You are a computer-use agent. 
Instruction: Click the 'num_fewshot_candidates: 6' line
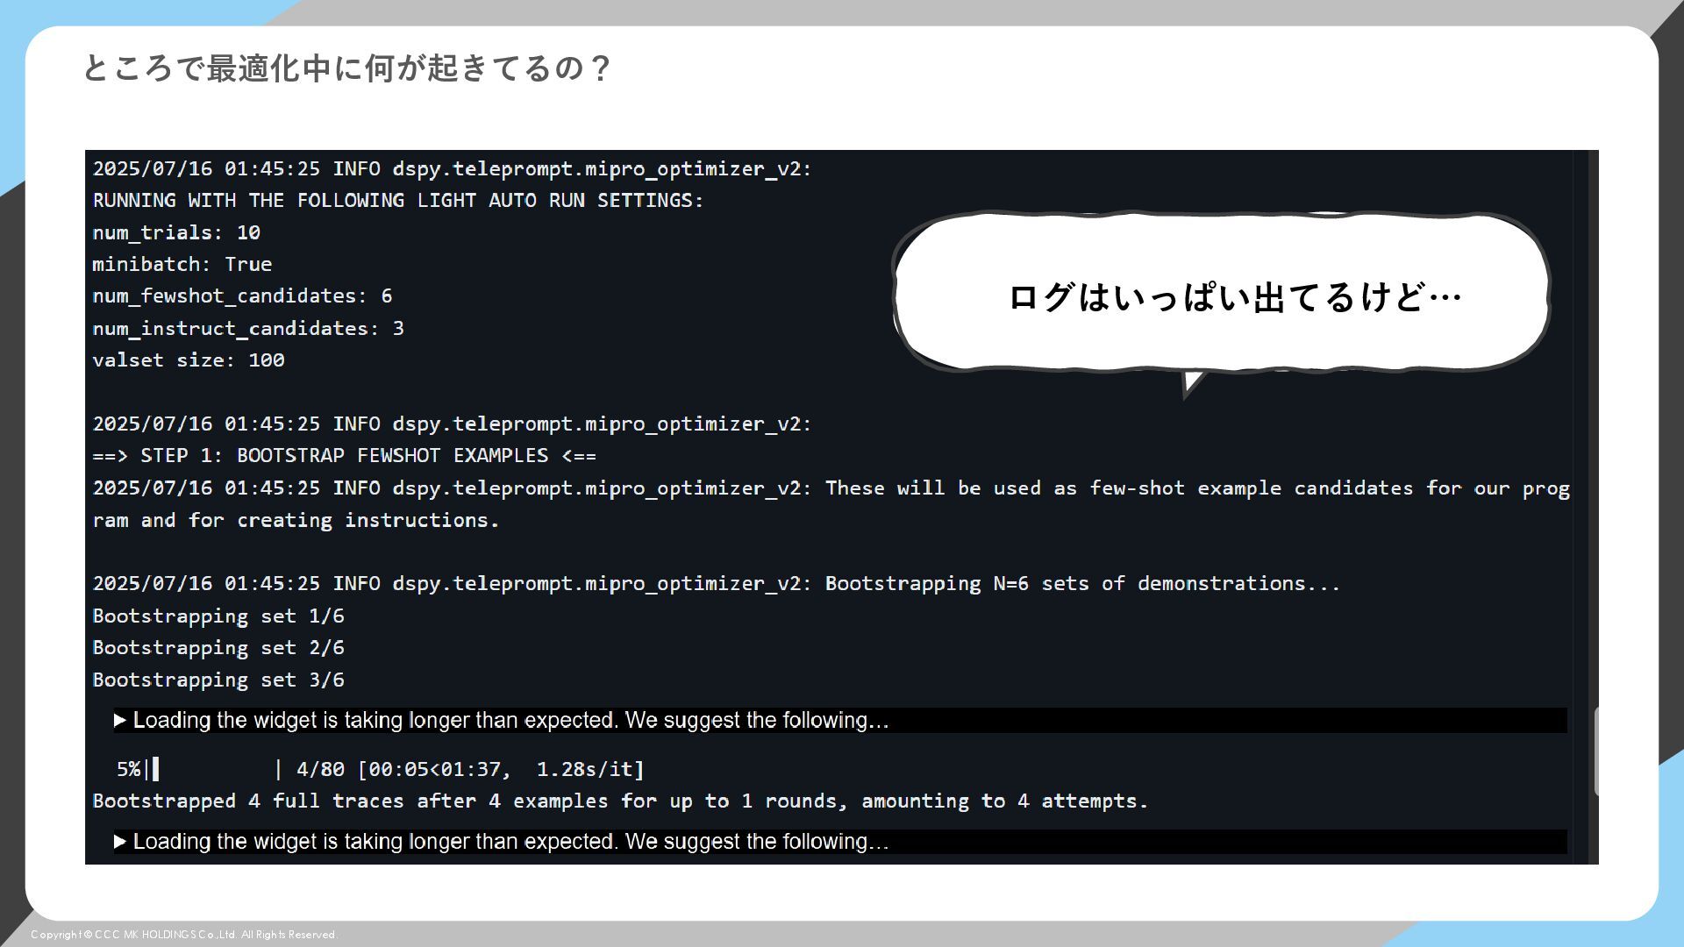242,296
